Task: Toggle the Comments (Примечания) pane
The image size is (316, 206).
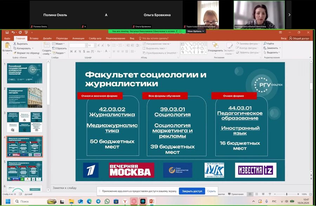Action: click(x=235, y=194)
